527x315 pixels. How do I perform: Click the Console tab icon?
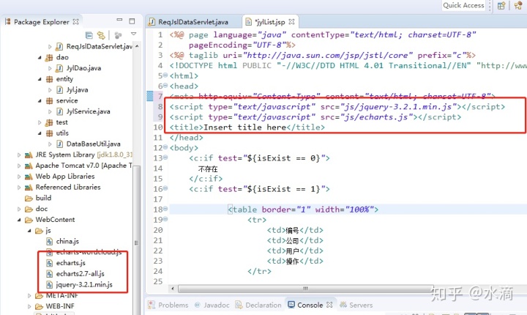pos(291,305)
